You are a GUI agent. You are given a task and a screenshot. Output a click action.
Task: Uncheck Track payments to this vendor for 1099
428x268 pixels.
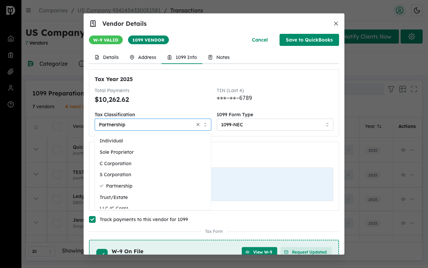[x=92, y=219]
